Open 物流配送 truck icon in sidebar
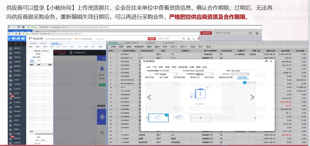Image resolution: width=310 pixels, height=146 pixels. (x=11, y=71)
